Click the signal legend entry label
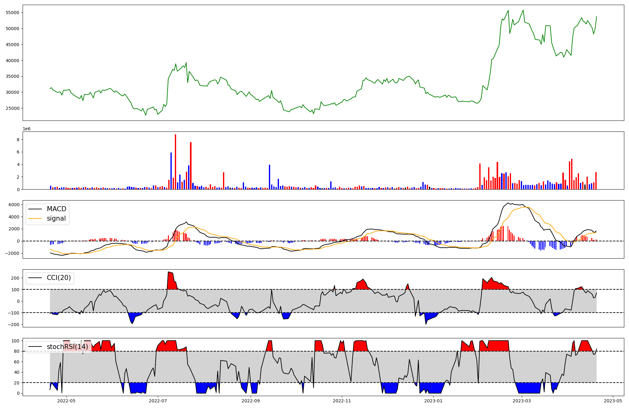This screenshot has width=629, height=408. [56, 218]
